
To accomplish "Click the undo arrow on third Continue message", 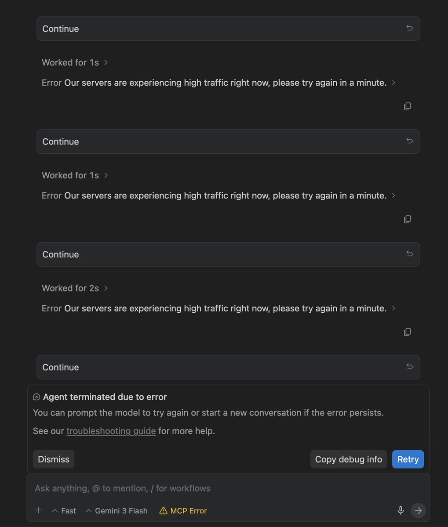I will point(409,254).
